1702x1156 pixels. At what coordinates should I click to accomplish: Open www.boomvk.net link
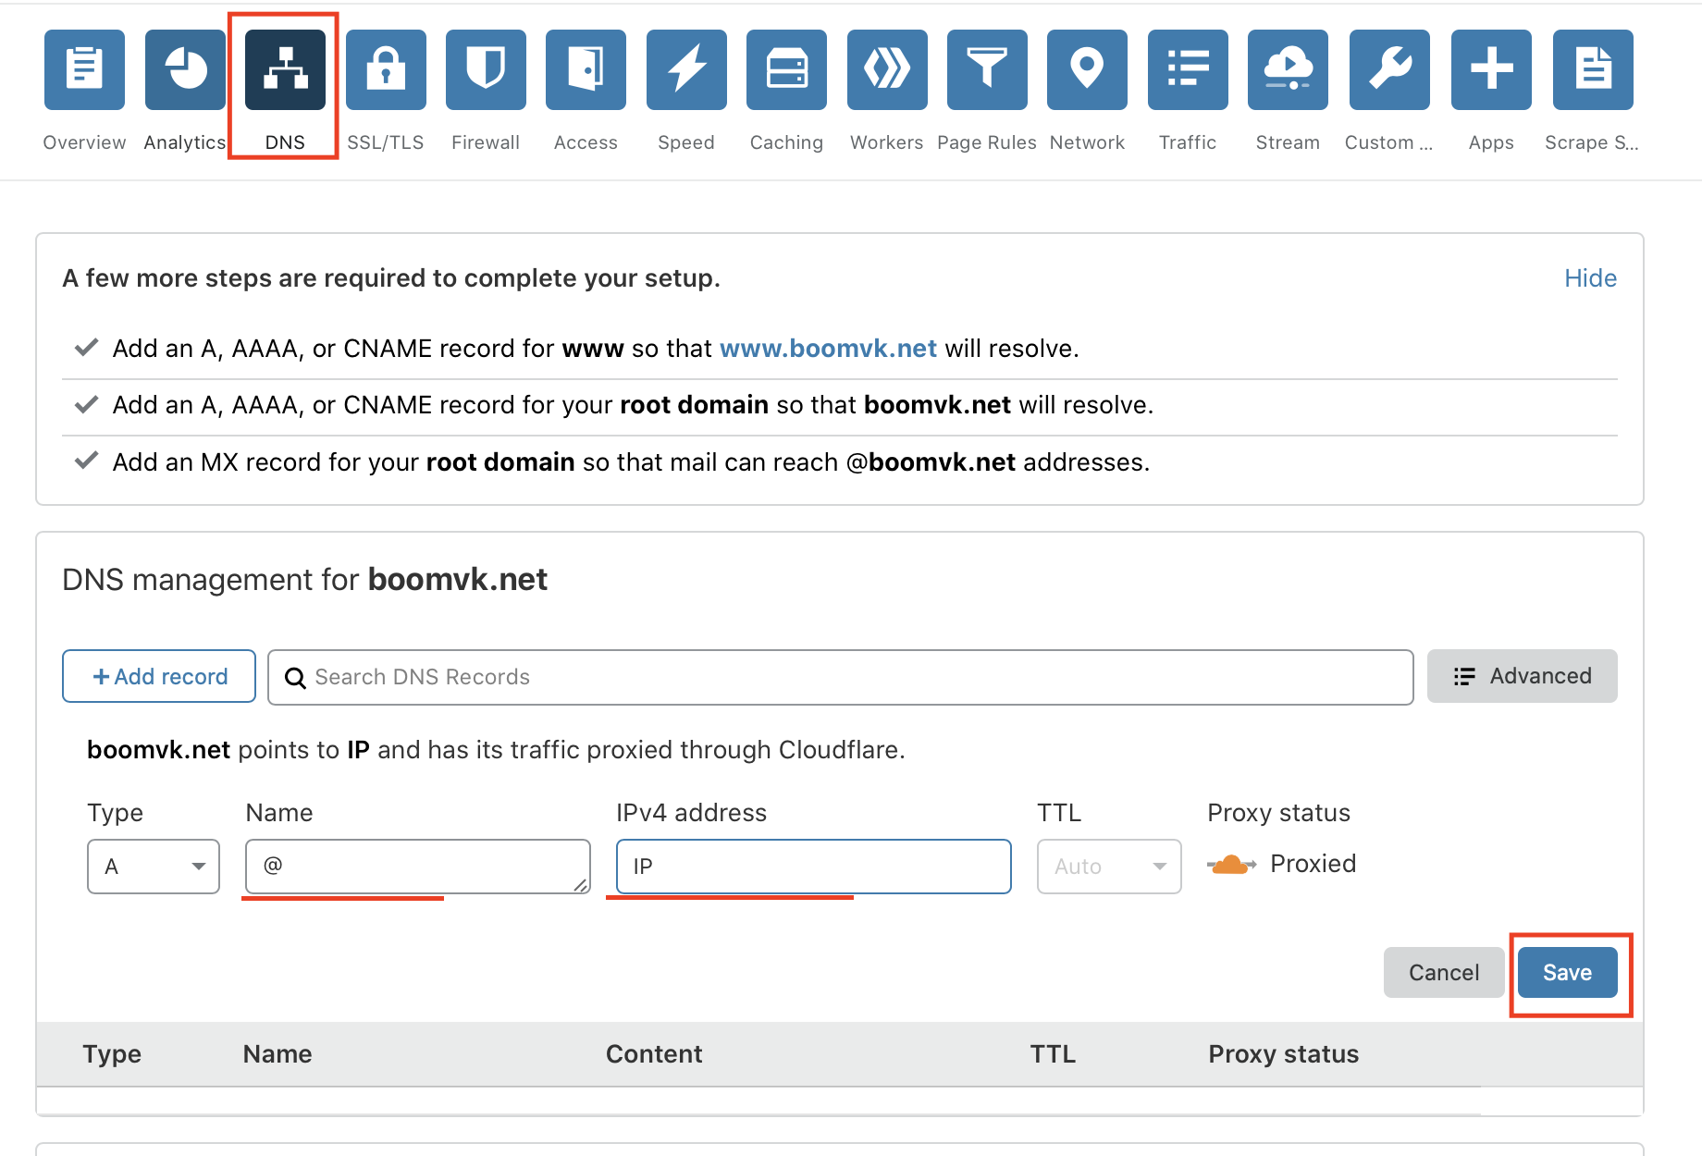pos(828,349)
